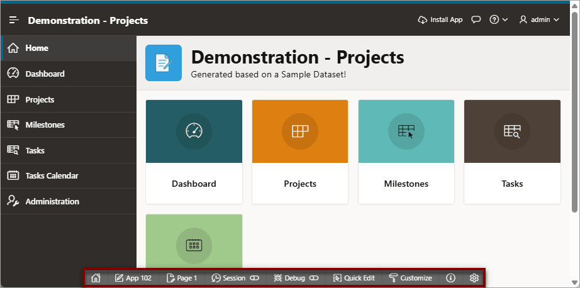Select Home in the sidebar

click(x=69, y=48)
